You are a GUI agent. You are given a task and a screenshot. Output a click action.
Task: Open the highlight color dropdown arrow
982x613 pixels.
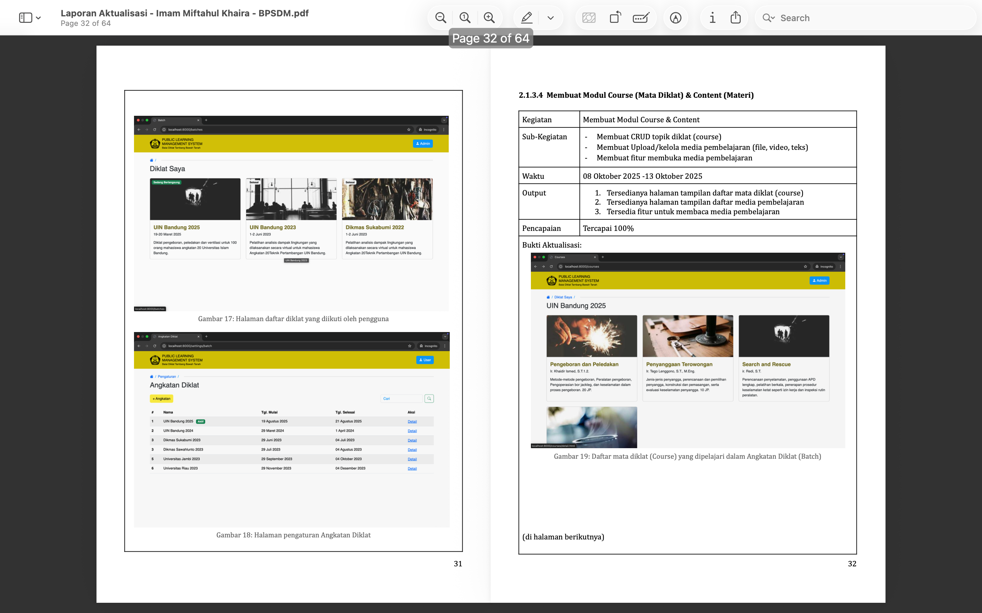point(550,18)
